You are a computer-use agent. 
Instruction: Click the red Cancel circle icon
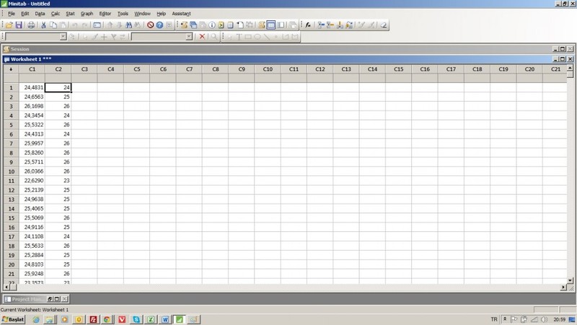[151, 25]
